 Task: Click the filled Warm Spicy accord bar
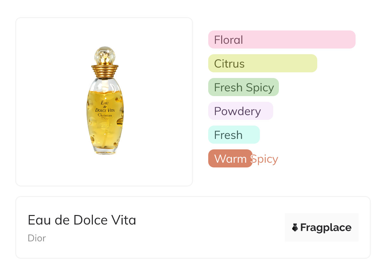coord(230,159)
